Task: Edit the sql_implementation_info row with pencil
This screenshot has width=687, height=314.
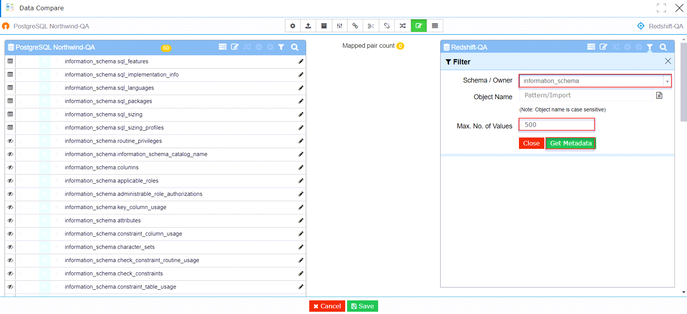Action: click(301, 75)
